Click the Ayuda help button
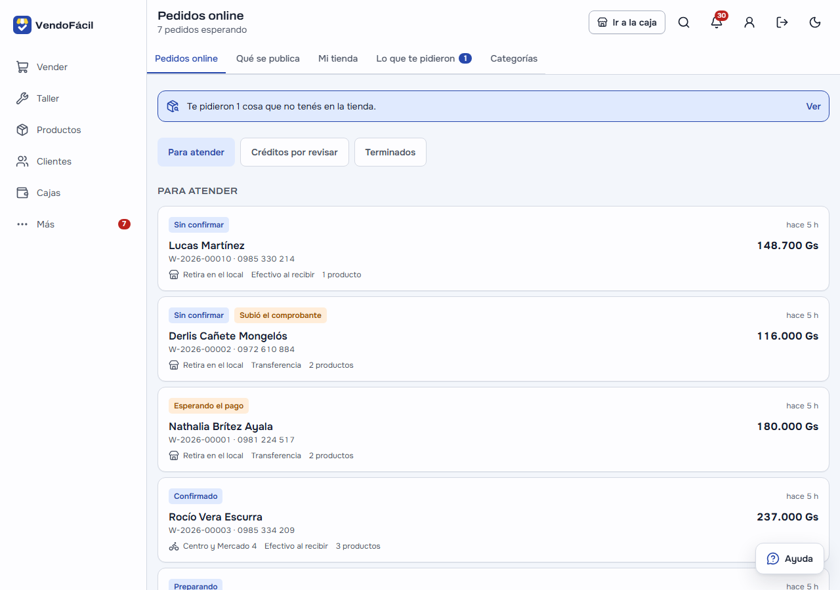The height and width of the screenshot is (590, 840). coord(789,559)
